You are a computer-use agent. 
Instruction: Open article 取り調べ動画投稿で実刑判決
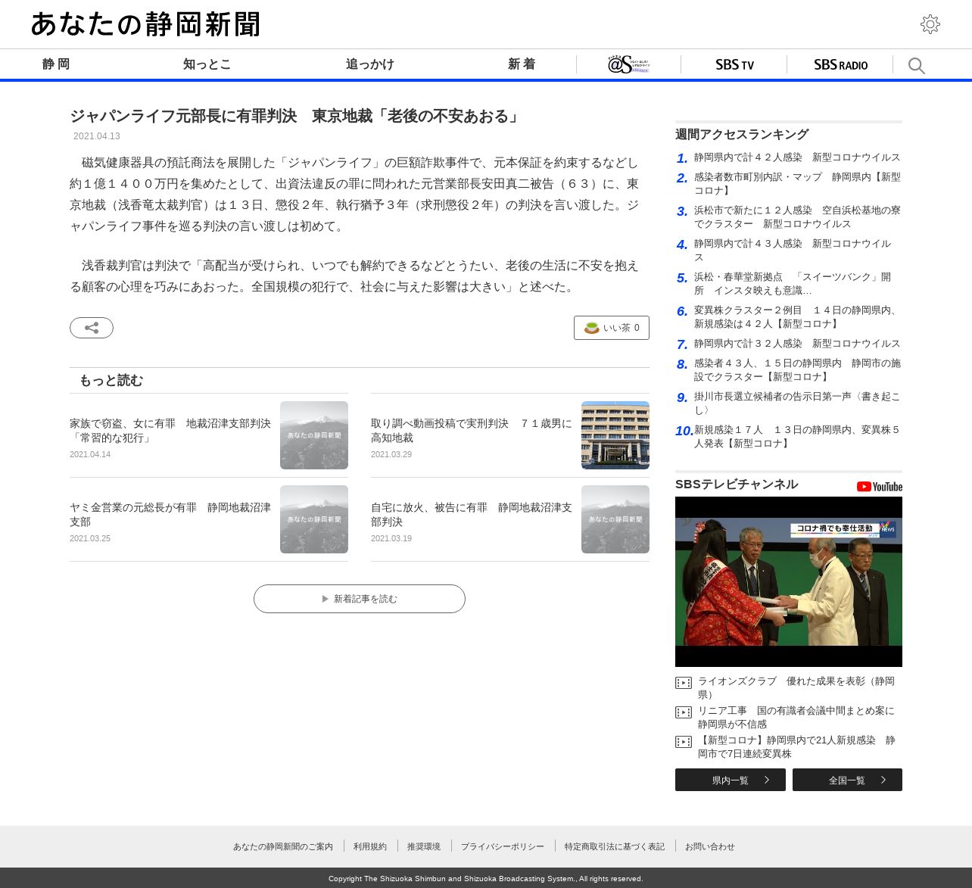[x=472, y=431]
